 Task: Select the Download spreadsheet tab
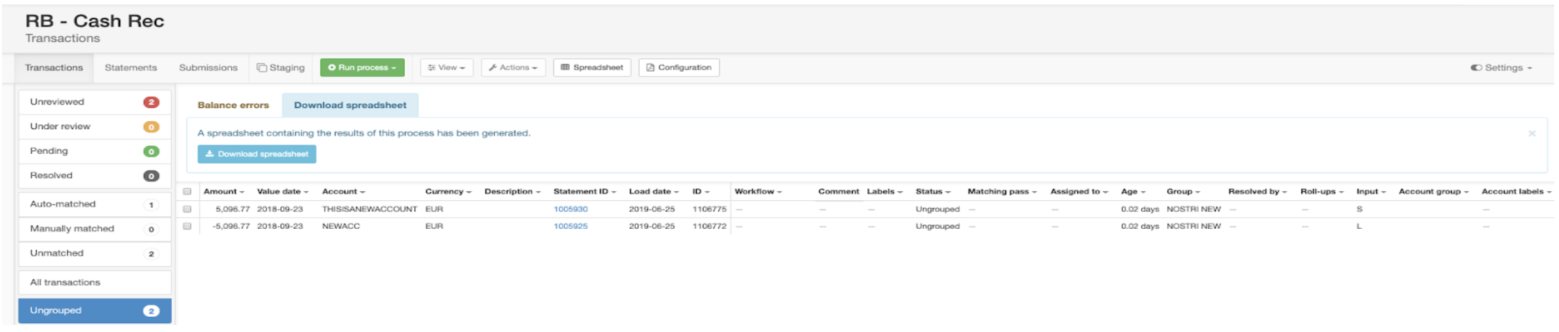[x=350, y=105]
